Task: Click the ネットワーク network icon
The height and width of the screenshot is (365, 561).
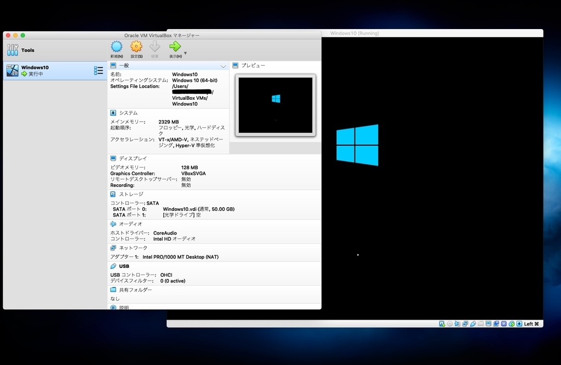Action: point(113,248)
